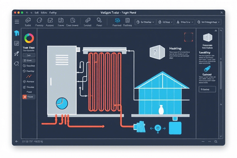Click the red-highlighted item in the left panel
237x158 pixels.
(29, 97)
